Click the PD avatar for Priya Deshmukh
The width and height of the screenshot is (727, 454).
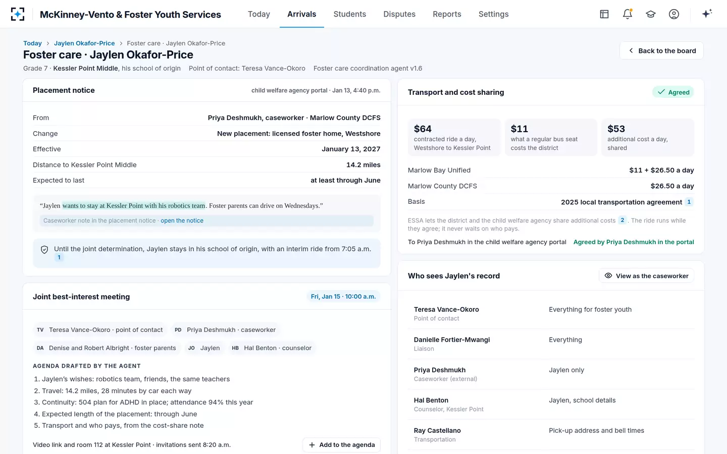pyautogui.click(x=178, y=330)
